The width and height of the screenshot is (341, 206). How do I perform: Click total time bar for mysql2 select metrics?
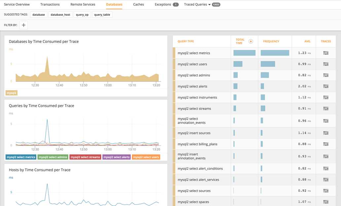click(244, 53)
